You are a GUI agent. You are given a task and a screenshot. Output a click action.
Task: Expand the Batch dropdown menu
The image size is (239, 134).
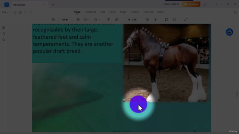tap(162, 12)
